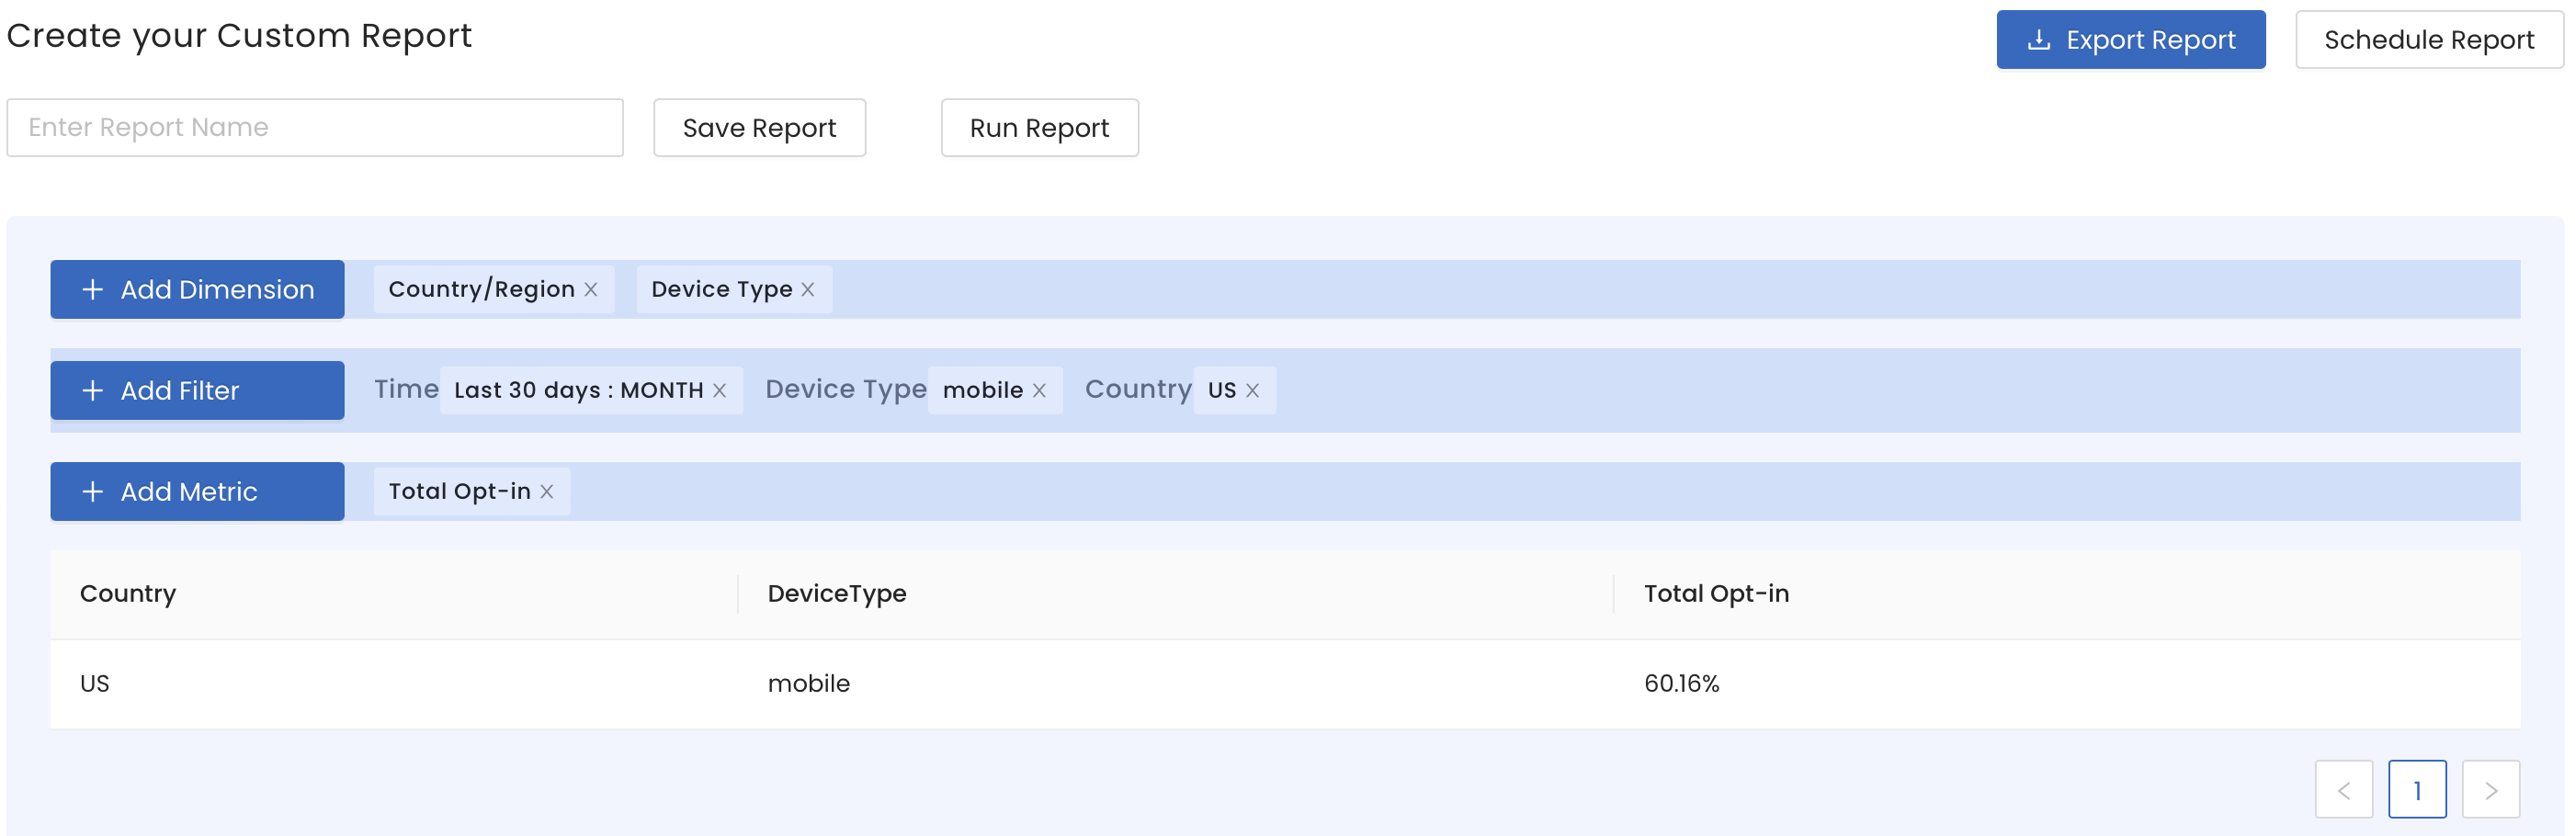
Task: Click the Save Report button
Action: pos(759,128)
